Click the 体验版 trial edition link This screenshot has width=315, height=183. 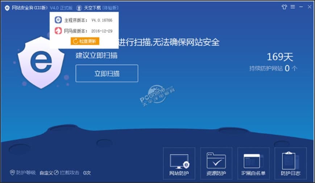tap(110, 8)
